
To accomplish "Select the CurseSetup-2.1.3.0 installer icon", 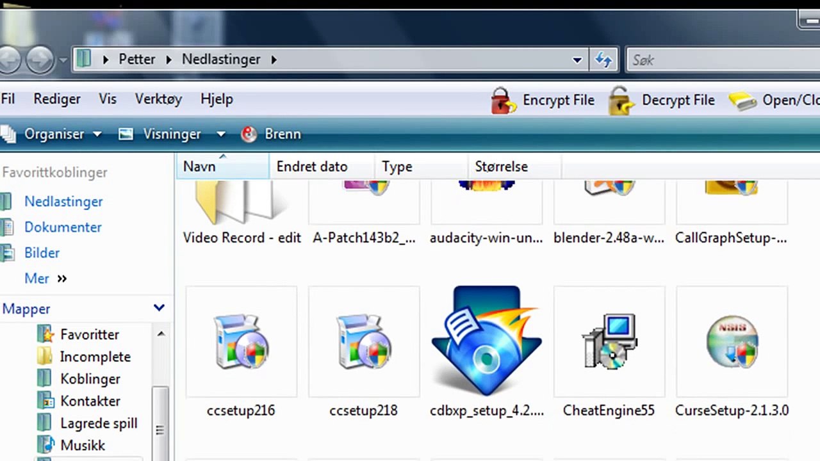I will click(x=732, y=342).
